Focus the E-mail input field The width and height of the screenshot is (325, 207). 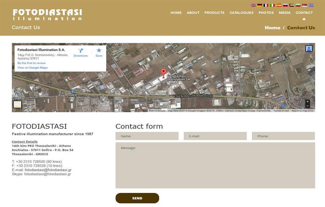215,136
